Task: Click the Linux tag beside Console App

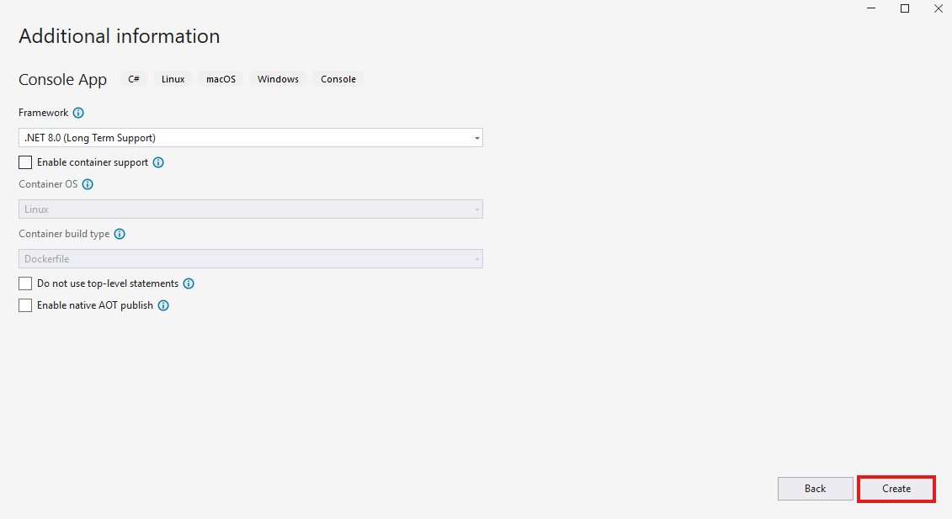Action: coord(173,79)
